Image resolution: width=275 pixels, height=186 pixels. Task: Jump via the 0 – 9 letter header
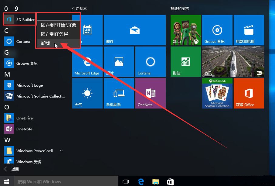[11, 9]
